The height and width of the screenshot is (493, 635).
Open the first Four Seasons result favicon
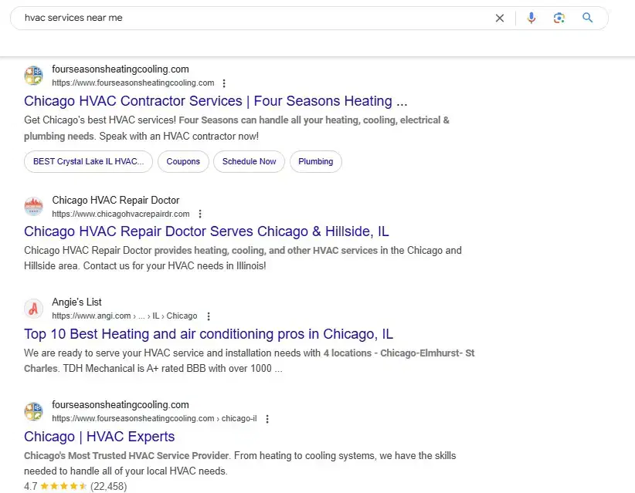(34, 76)
